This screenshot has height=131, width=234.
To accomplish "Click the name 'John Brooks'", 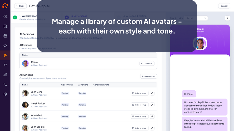I will tap(38, 127).
